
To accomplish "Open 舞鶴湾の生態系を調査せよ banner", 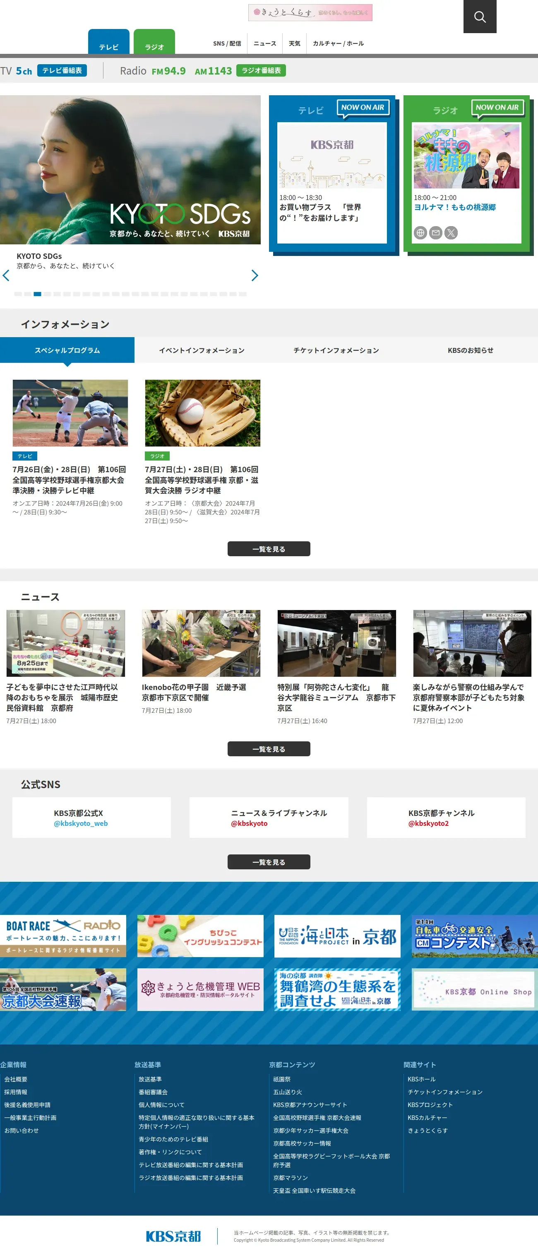I will pyautogui.click(x=338, y=990).
